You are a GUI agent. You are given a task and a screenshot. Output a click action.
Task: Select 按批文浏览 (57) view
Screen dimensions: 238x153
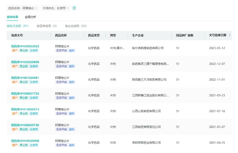tap(18, 26)
